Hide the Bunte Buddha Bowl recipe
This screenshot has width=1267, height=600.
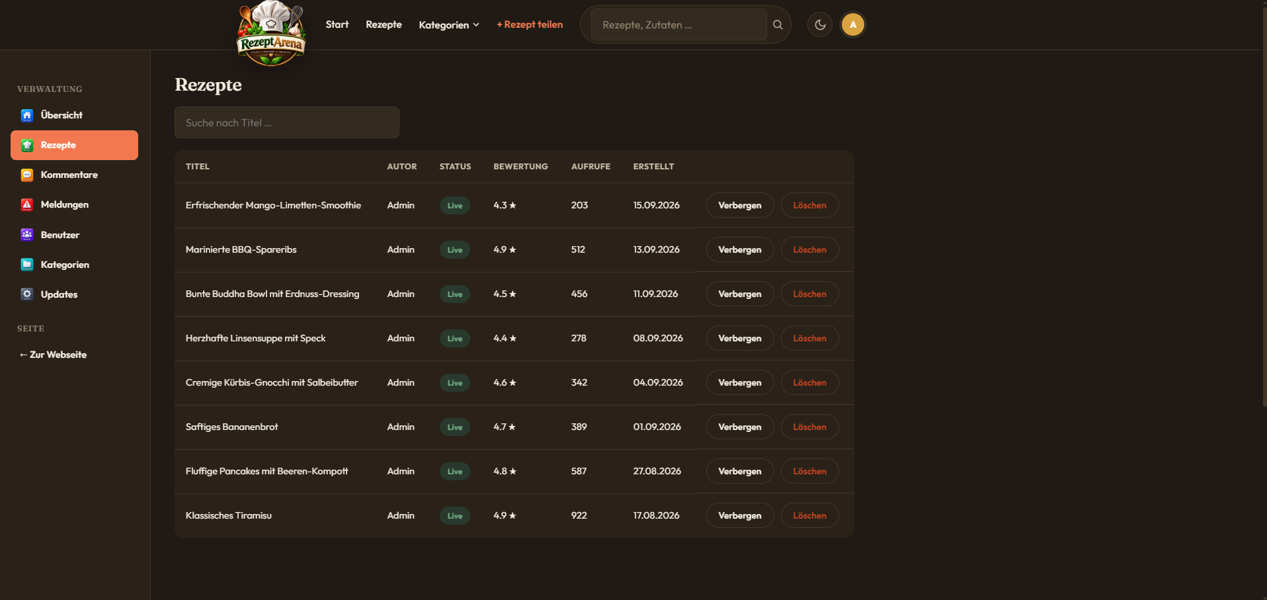740,294
